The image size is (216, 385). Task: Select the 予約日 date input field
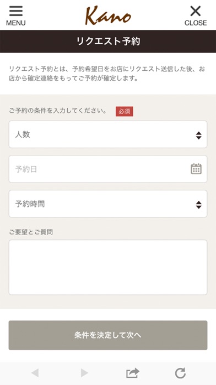point(108,169)
